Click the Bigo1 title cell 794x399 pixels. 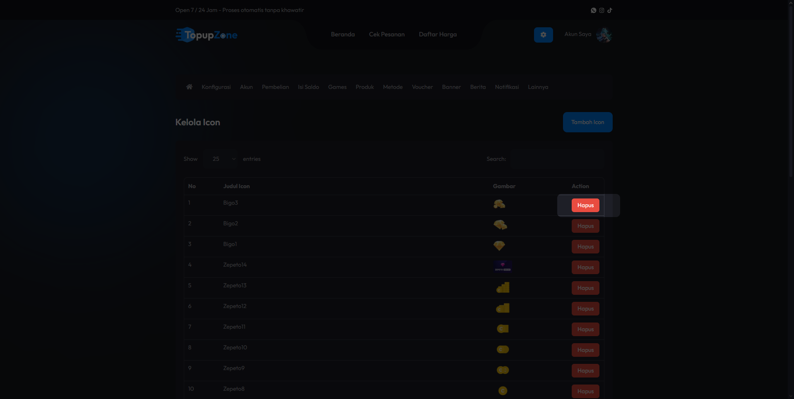coord(230,244)
